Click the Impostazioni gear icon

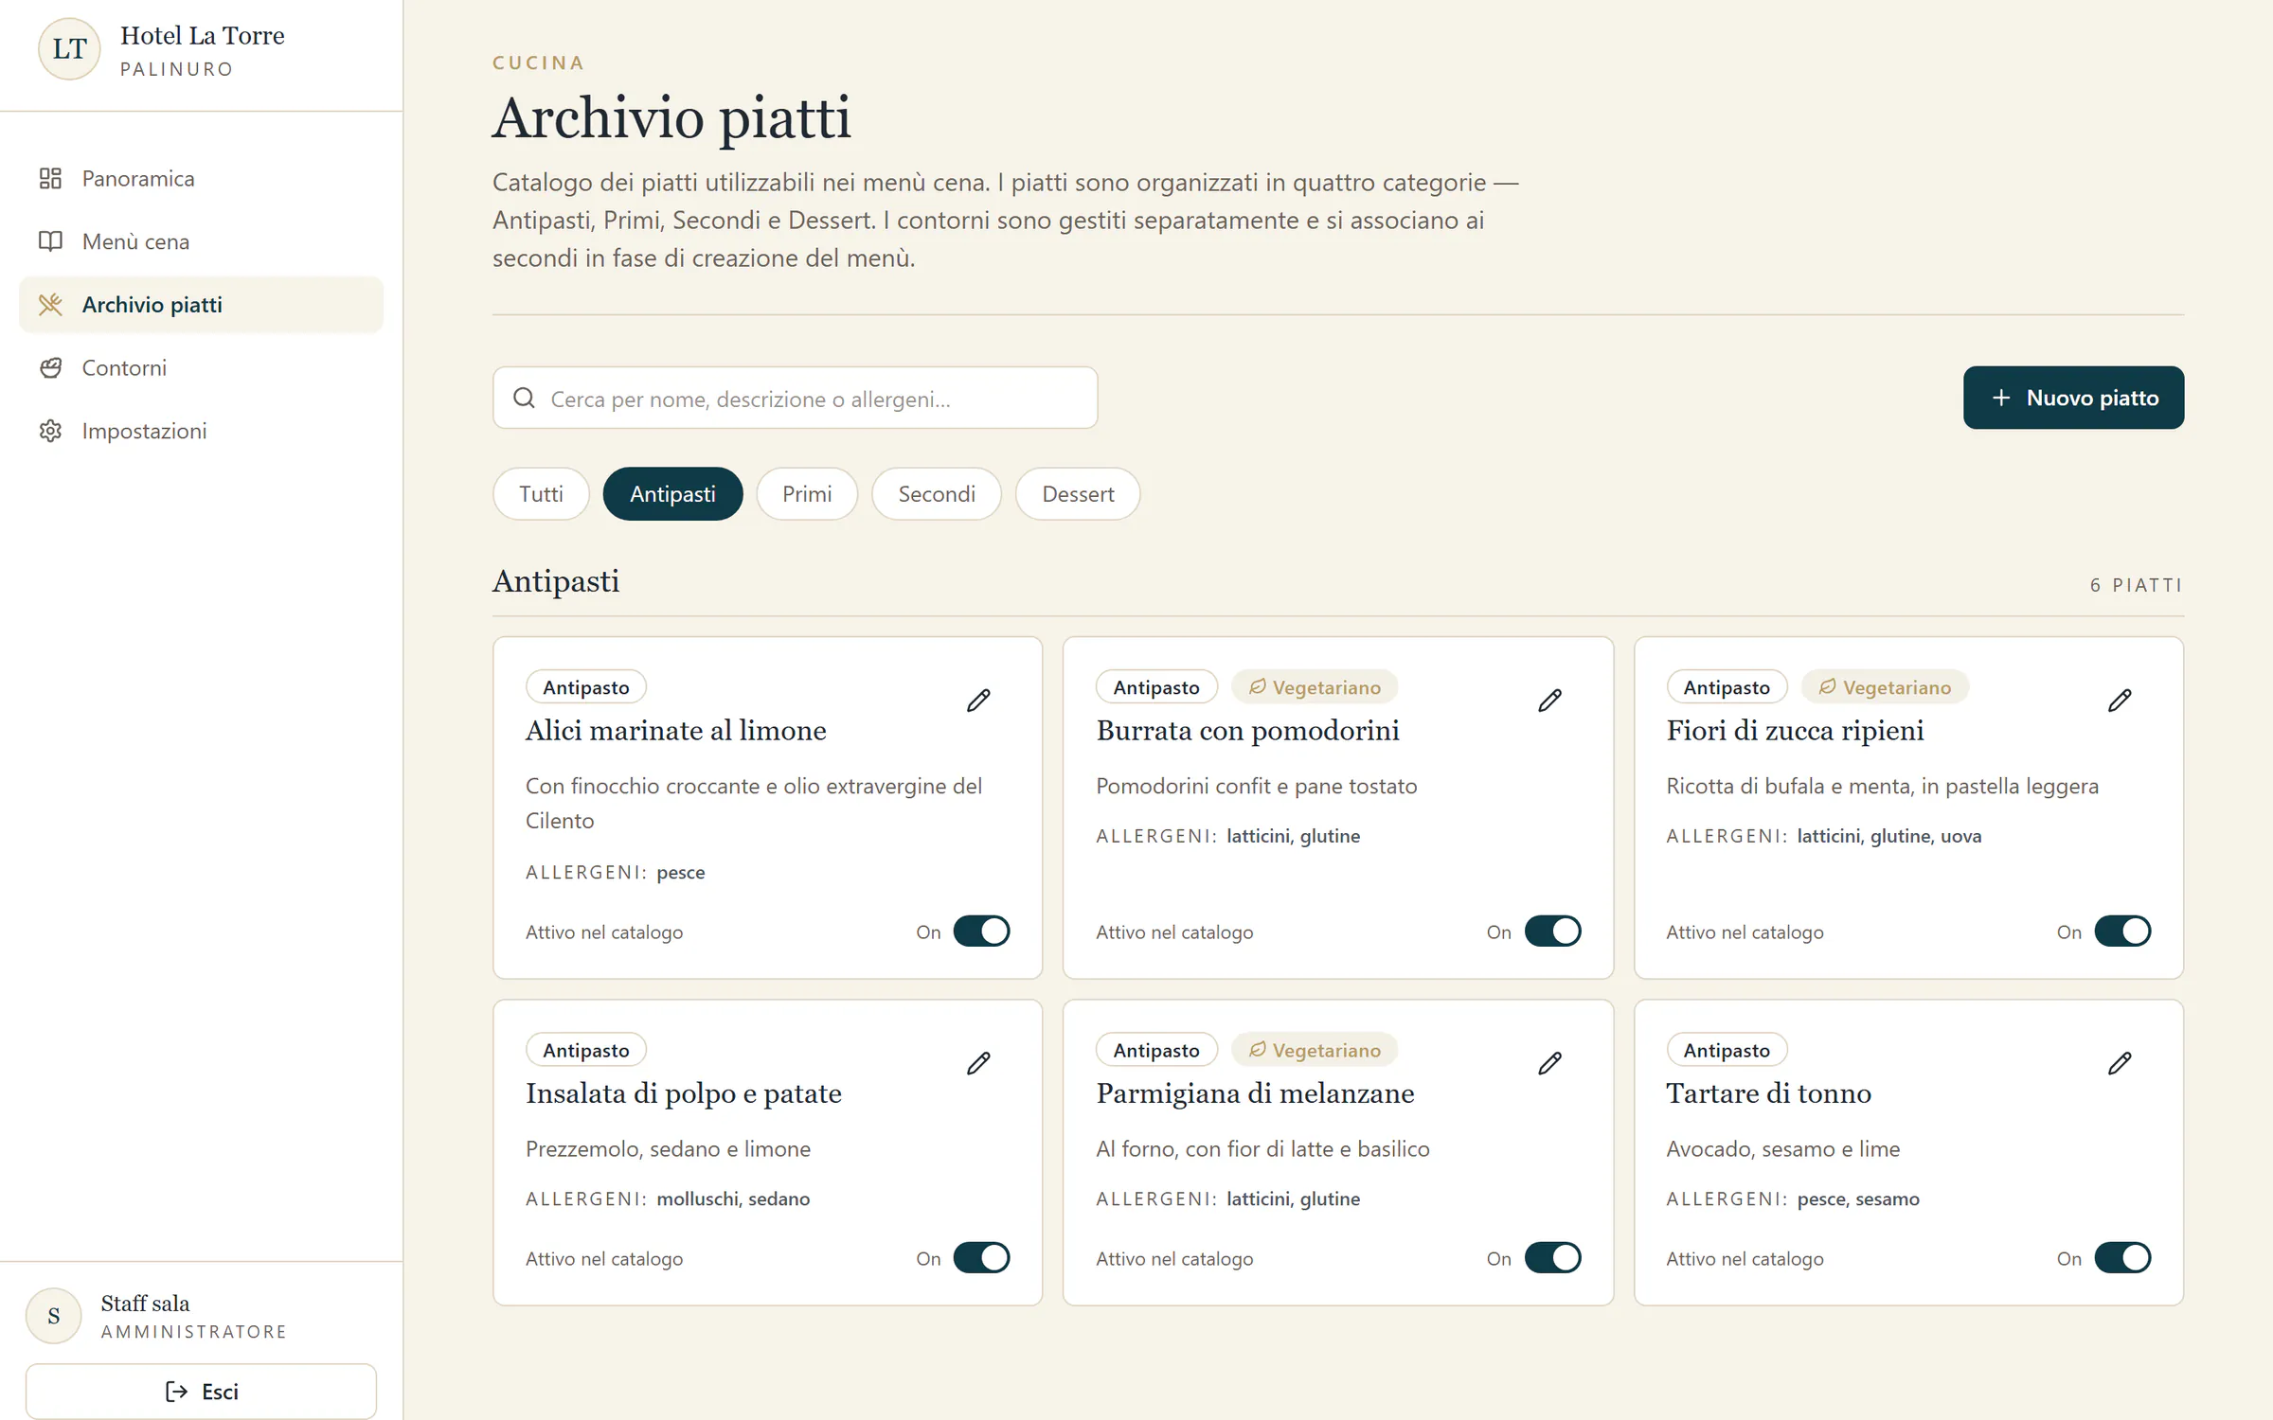[x=50, y=431]
